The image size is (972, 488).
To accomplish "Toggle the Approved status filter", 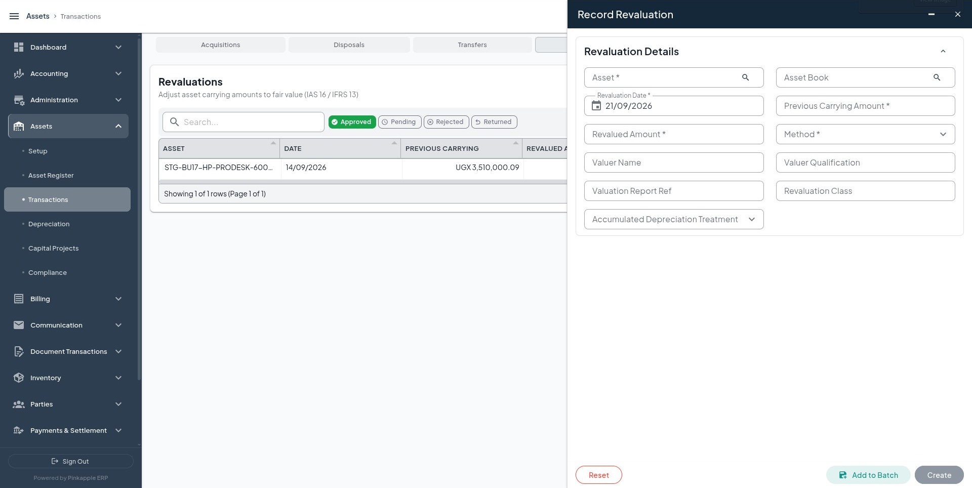I will point(352,122).
